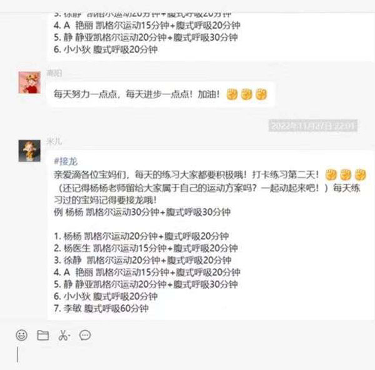Select the scissors screenshot tool
The height and width of the screenshot is (370, 375).
64,336
